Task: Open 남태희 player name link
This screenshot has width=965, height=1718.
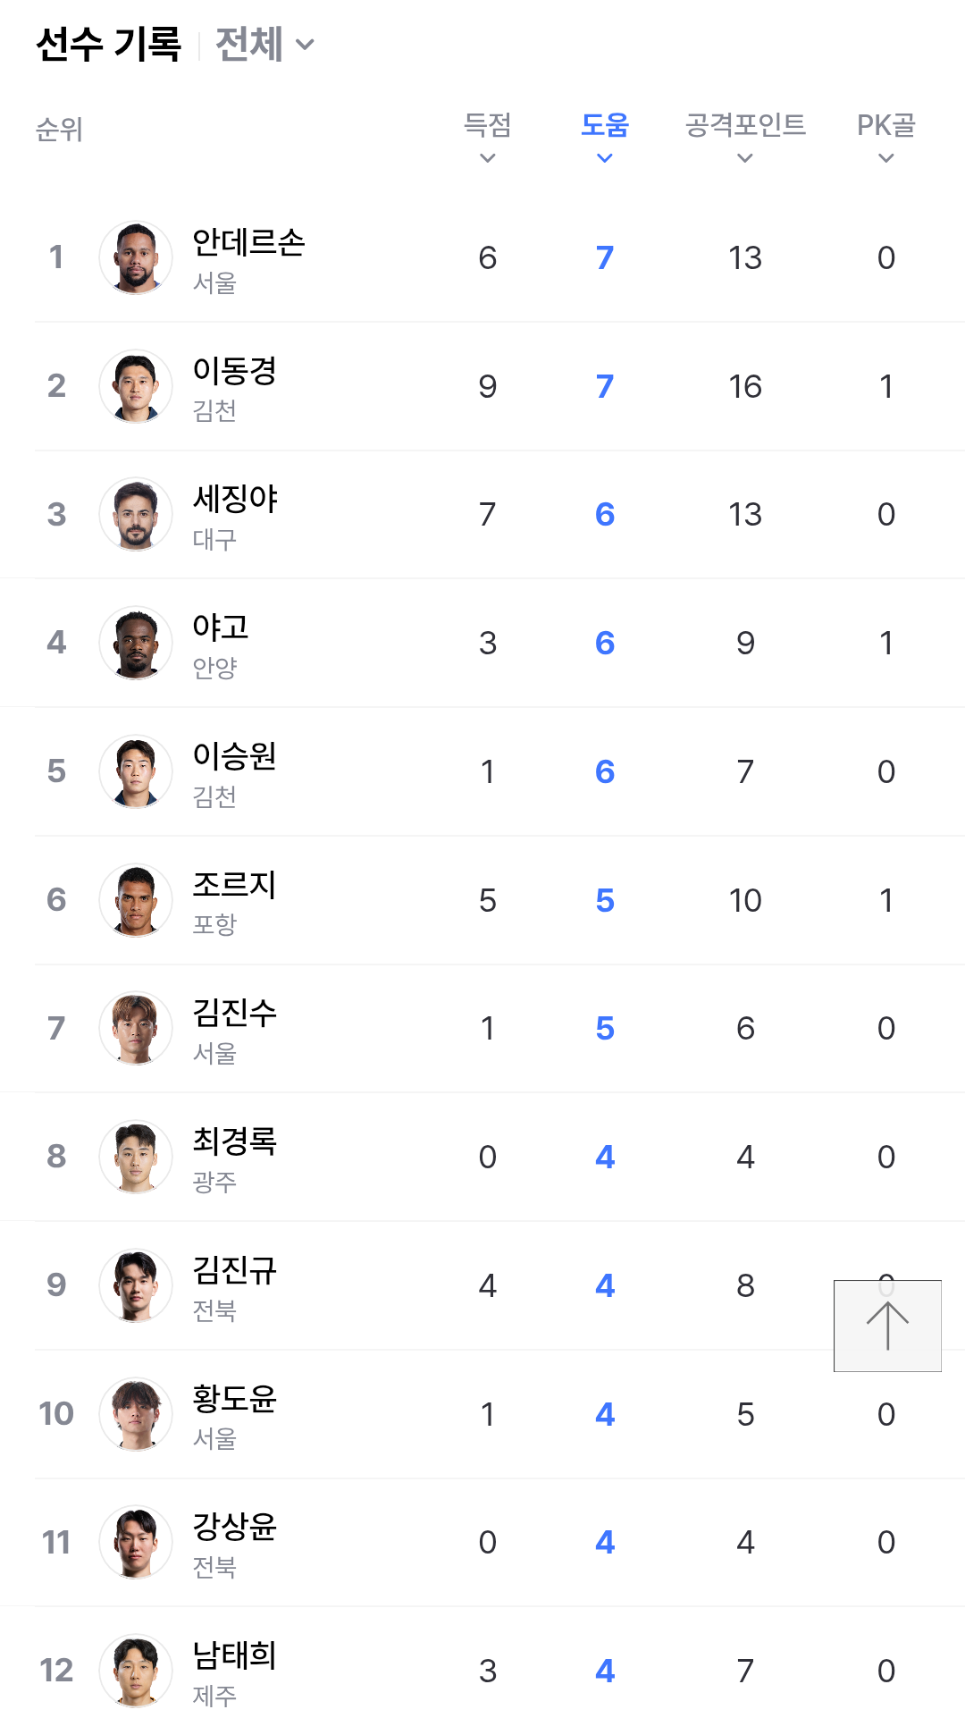Action: click(234, 1655)
